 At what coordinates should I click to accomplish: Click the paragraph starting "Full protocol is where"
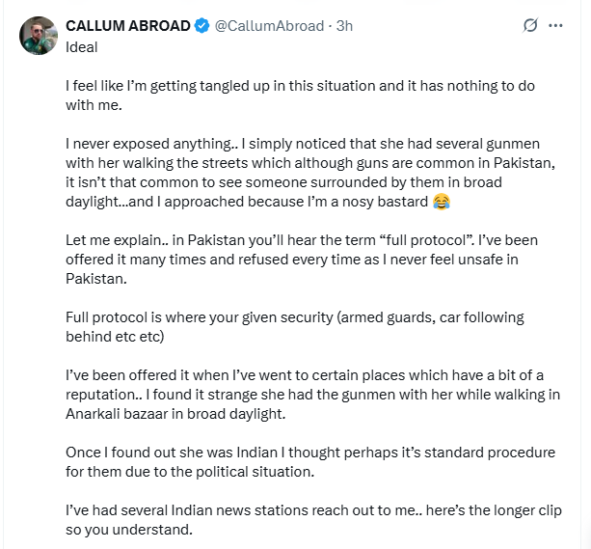tap(289, 326)
